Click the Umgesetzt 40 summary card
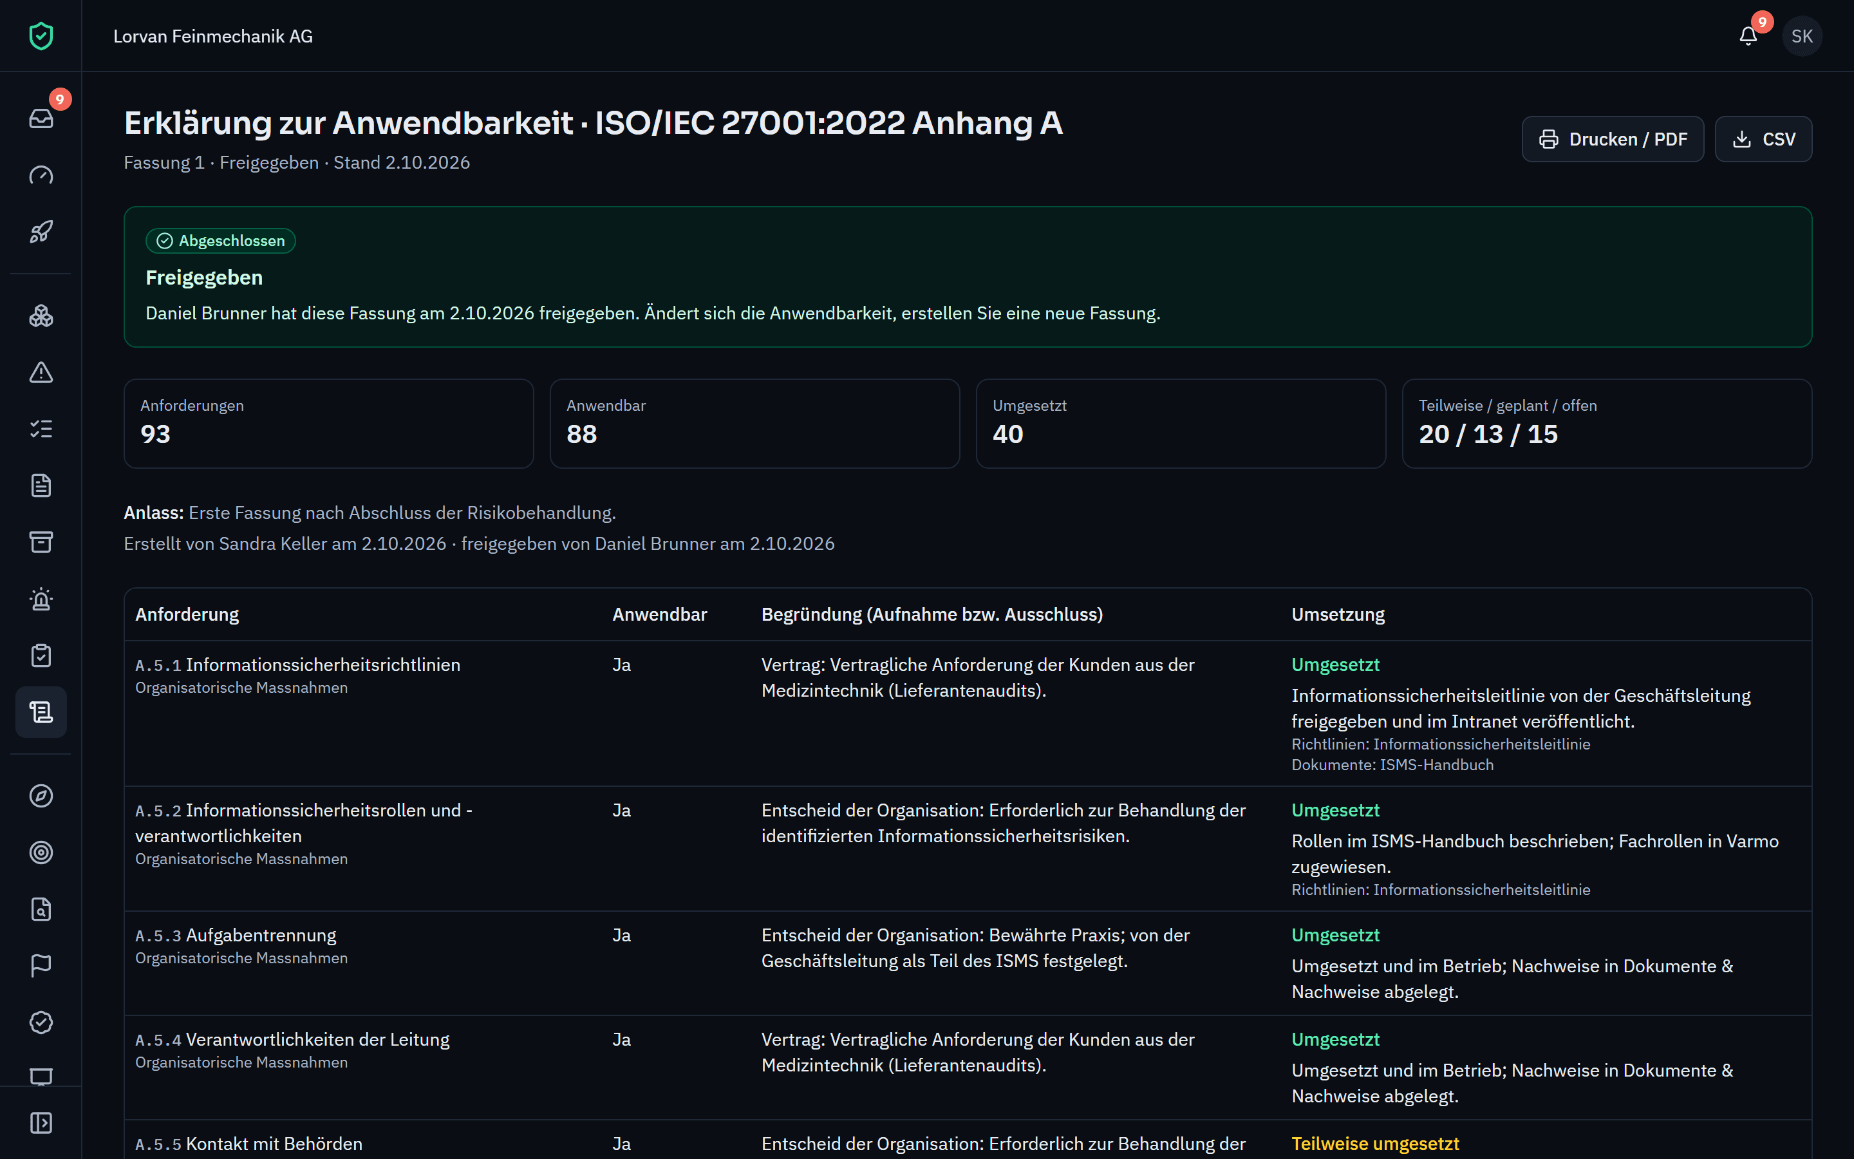The width and height of the screenshot is (1854, 1159). pos(1181,424)
